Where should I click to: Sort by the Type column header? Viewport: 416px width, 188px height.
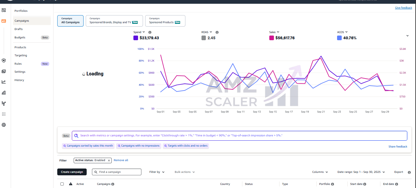coord(285,184)
